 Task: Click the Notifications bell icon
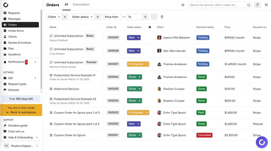point(5,62)
